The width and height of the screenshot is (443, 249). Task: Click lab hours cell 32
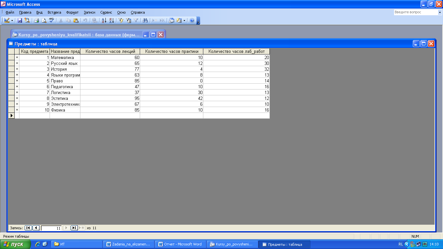tap(236, 69)
